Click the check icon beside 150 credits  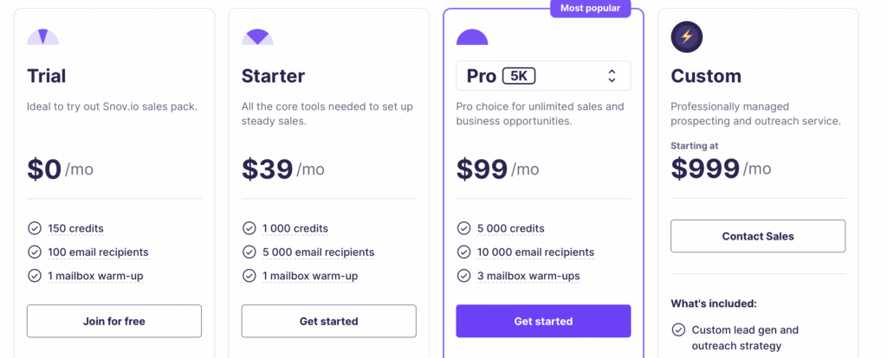tap(35, 228)
